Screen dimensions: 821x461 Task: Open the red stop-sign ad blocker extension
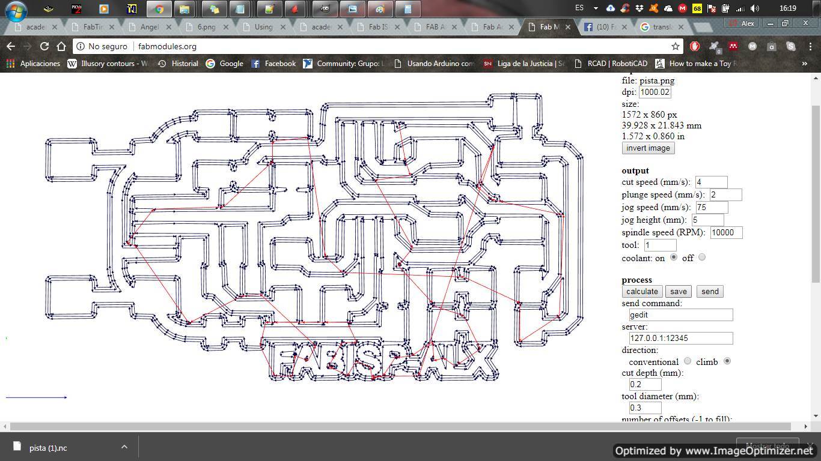695,46
